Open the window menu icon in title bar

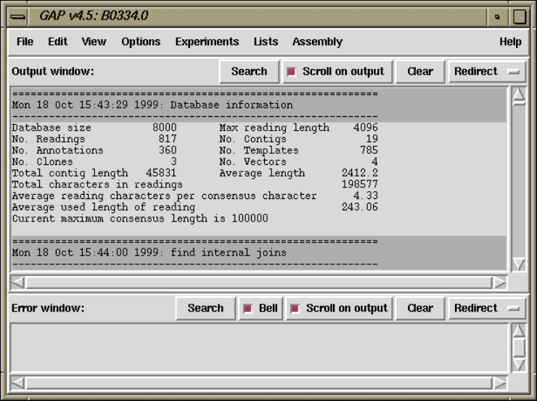[x=17, y=16]
